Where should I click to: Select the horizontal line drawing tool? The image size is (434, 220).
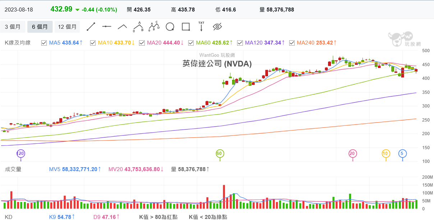pyautogui.click(x=107, y=27)
